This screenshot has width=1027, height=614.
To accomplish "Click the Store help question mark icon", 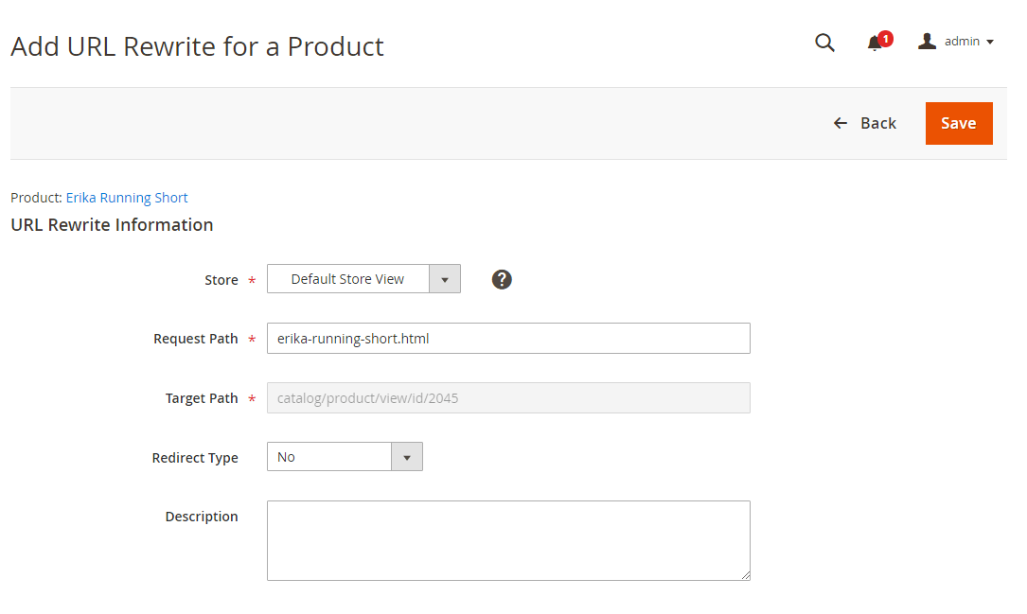I will [x=502, y=279].
